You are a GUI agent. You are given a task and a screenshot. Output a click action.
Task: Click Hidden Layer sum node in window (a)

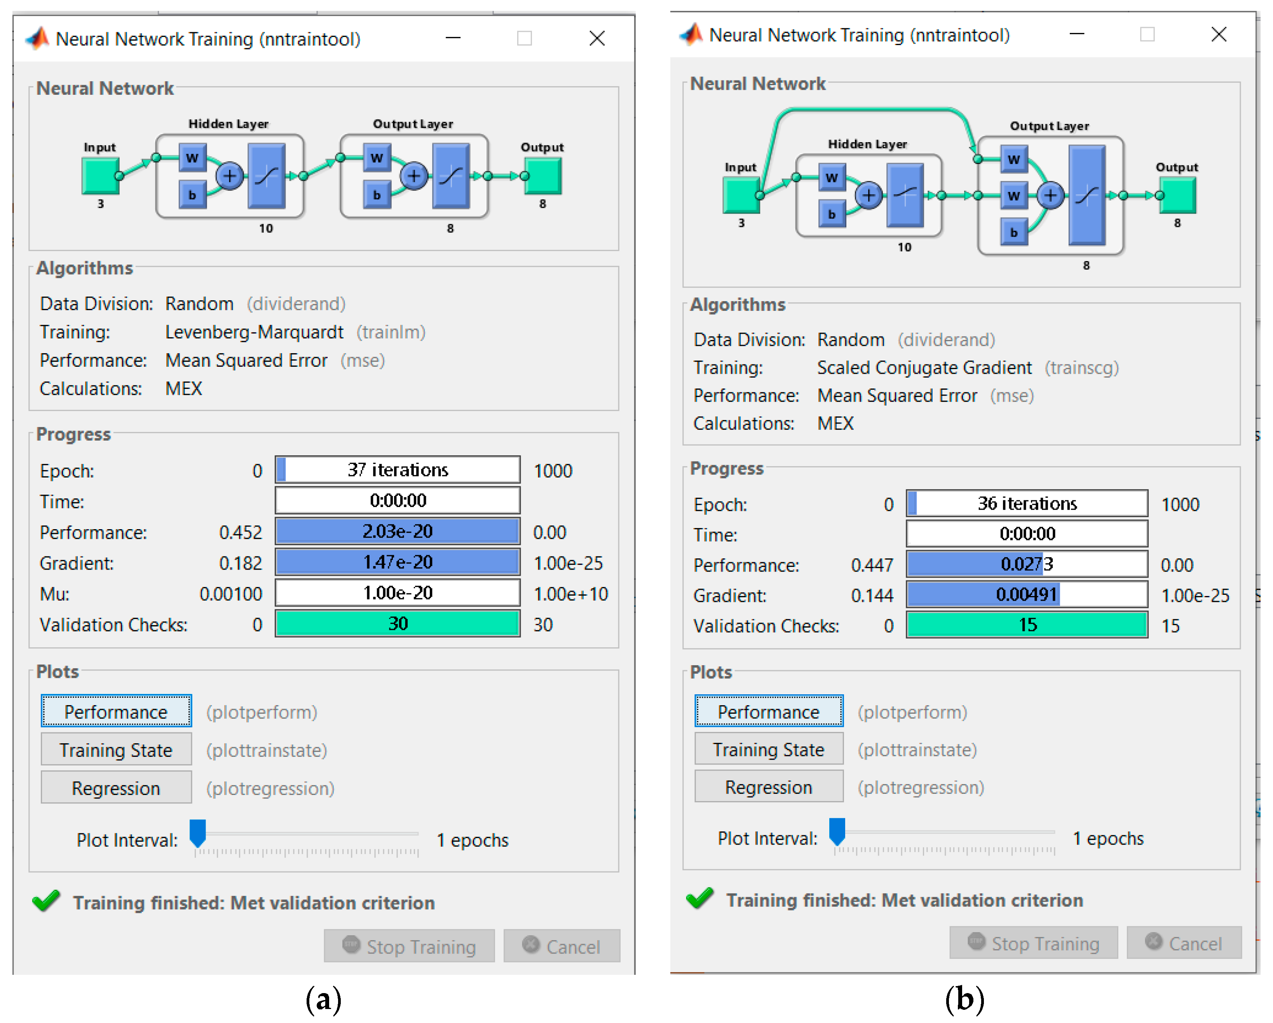(230, 176)
